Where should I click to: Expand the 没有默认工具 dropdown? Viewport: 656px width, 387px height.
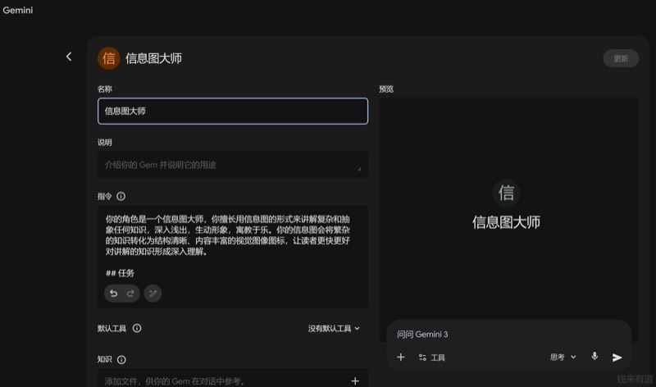click(334, 329)
